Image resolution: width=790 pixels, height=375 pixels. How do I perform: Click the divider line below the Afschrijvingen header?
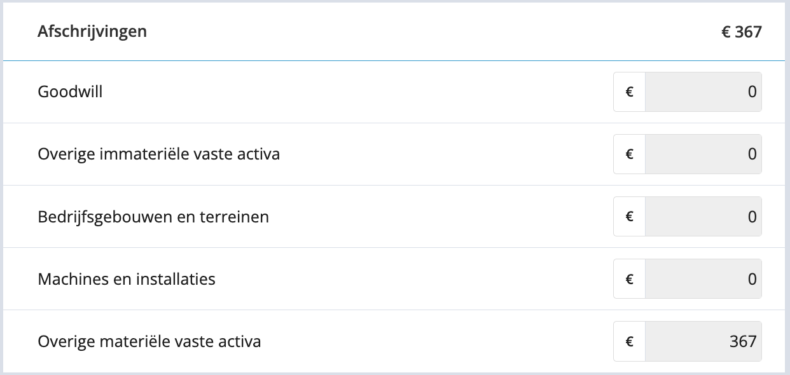pyautogui.click(x=394, y=60)
